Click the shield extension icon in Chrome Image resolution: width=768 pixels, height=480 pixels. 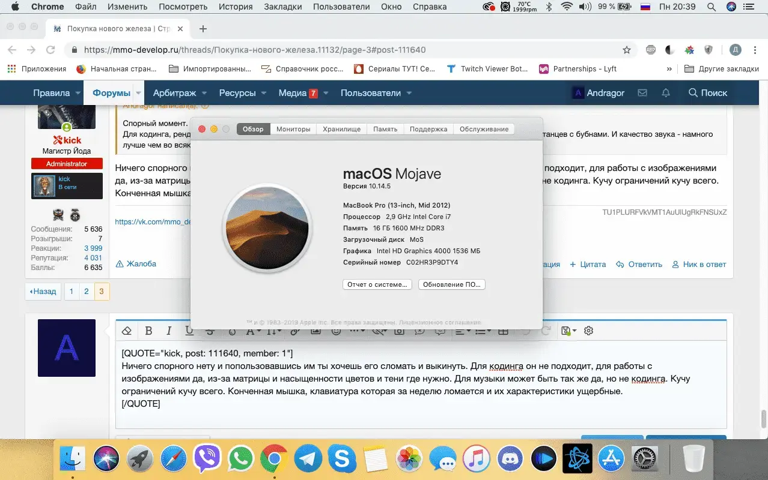click(x=709, y=50)
